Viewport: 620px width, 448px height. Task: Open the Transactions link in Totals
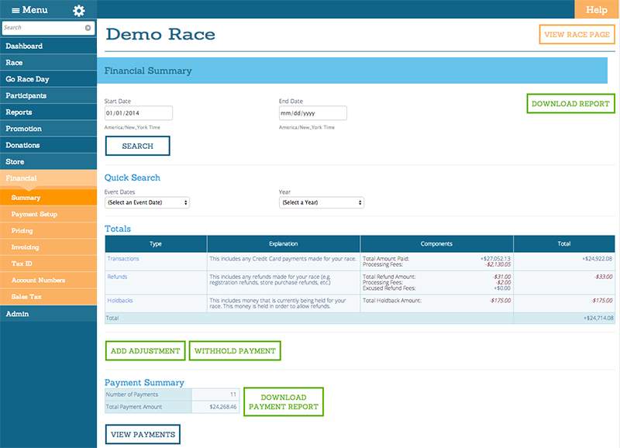(x=123, y=258)
